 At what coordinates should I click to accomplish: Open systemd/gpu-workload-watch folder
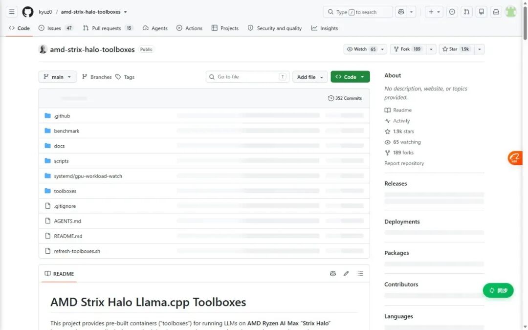tap(88, 176)
